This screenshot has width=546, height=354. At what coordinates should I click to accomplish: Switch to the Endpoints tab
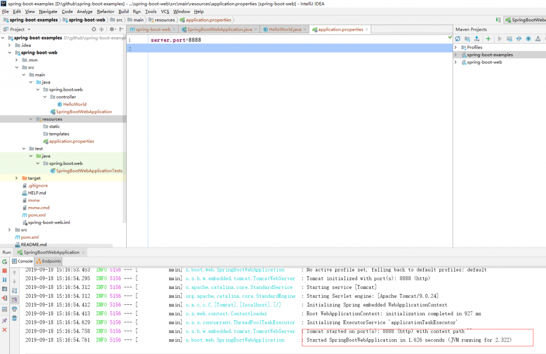[x=48, y=261]
